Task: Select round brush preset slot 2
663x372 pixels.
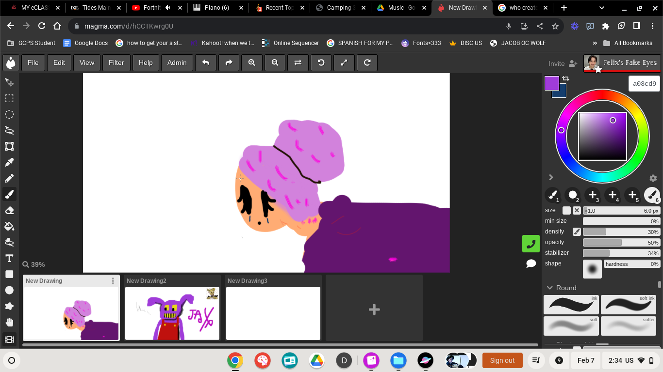Action: click(x=572, y=195)
